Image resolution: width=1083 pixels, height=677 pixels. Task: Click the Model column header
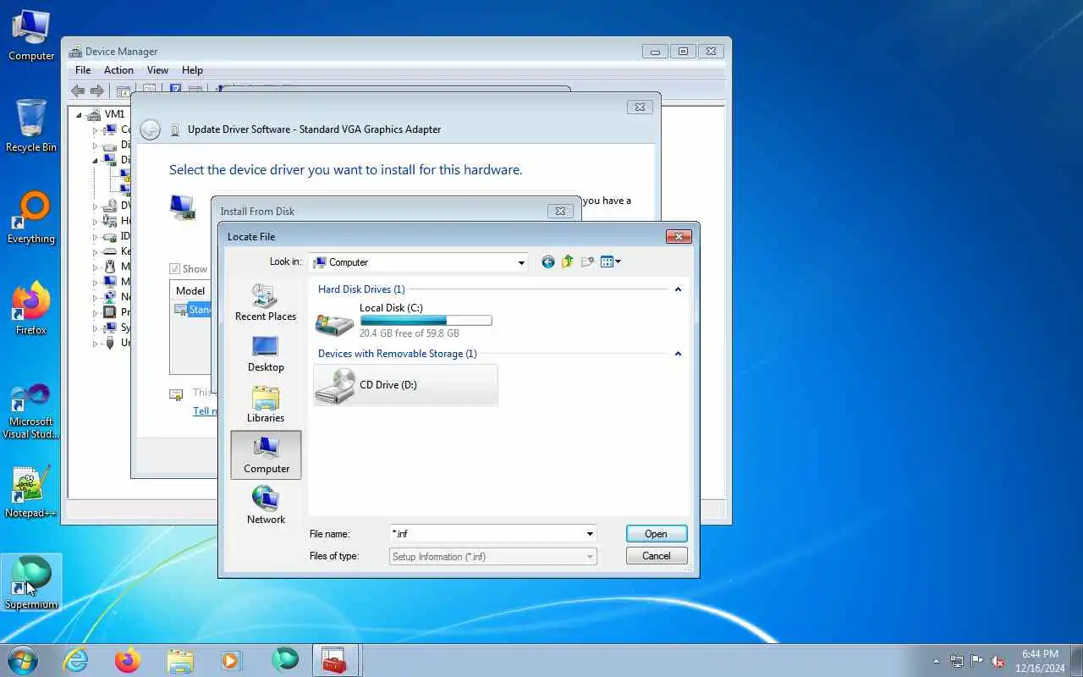pyautogui.click(x=190, y=290)
